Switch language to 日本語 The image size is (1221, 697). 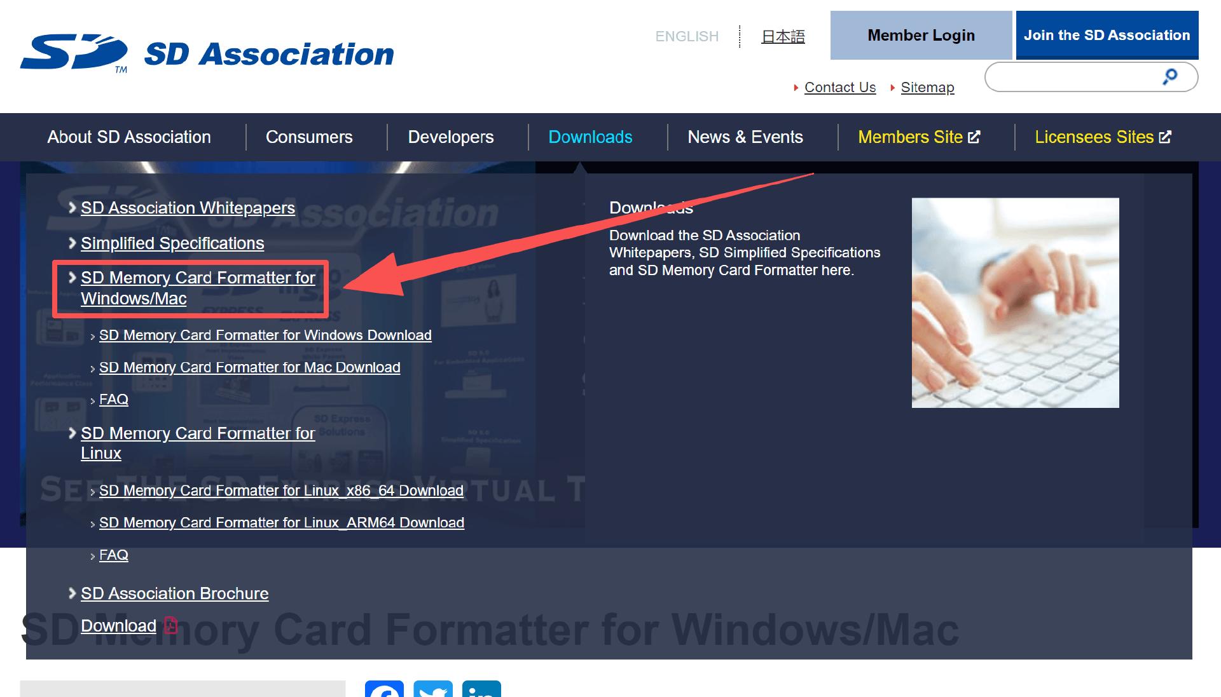coord(783,36)
